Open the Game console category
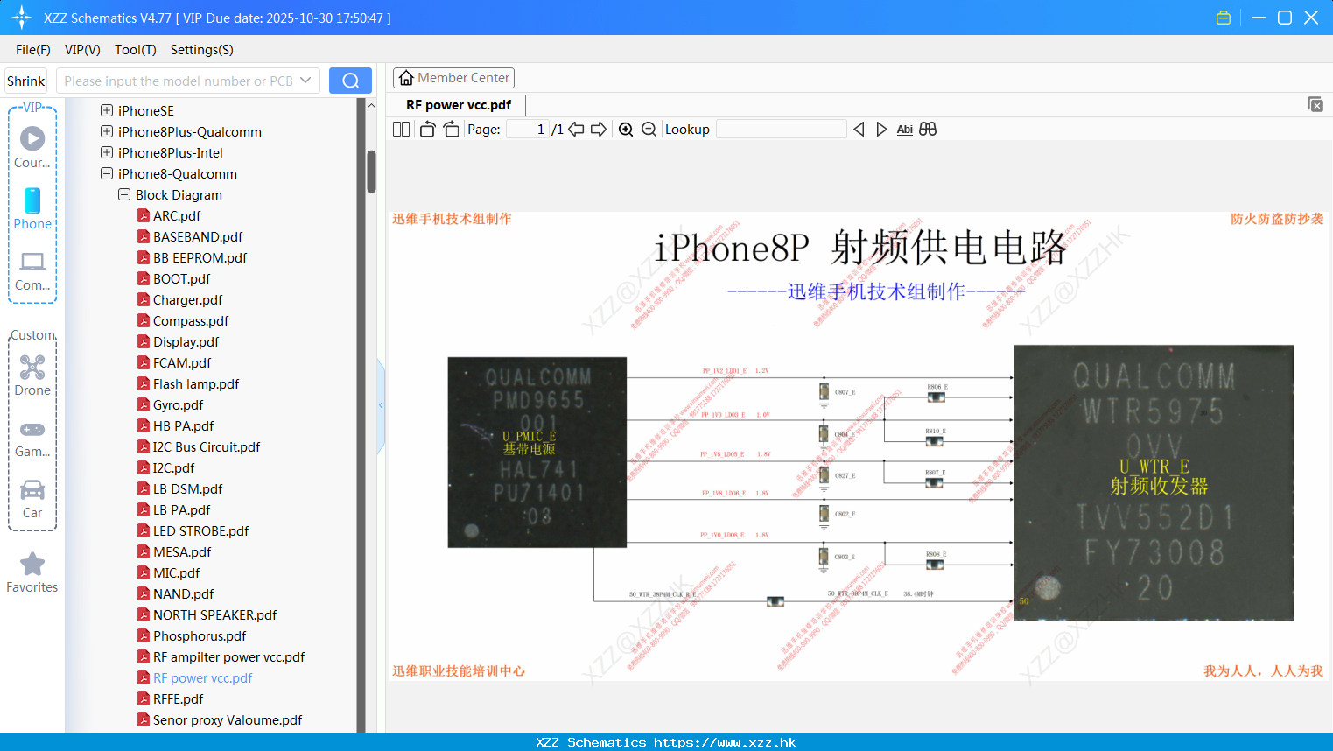The height and width of the screenshot is (751, 1333). pyautogui.click(x=32, y=439)
